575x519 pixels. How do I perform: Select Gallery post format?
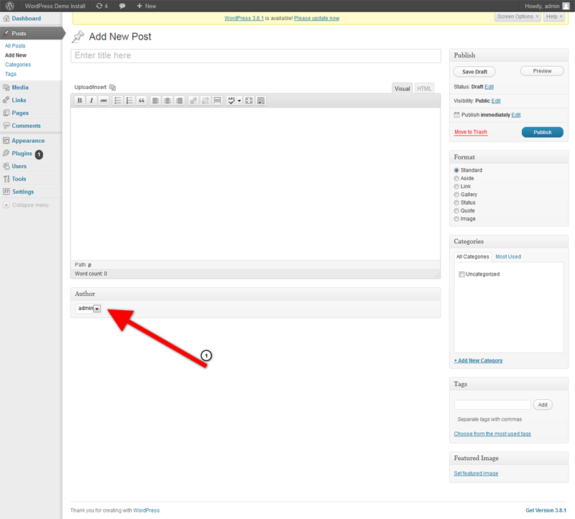(x=456, y=195)
